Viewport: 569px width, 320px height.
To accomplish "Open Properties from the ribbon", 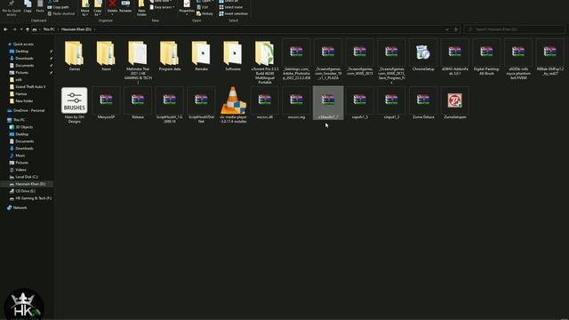I will point(187,7).
